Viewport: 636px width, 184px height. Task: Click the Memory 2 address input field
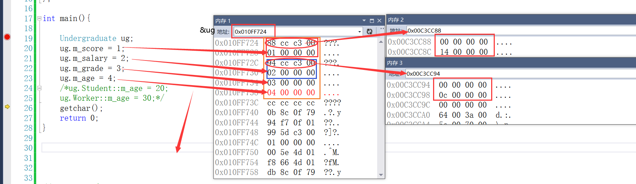(x=521, y=30)
